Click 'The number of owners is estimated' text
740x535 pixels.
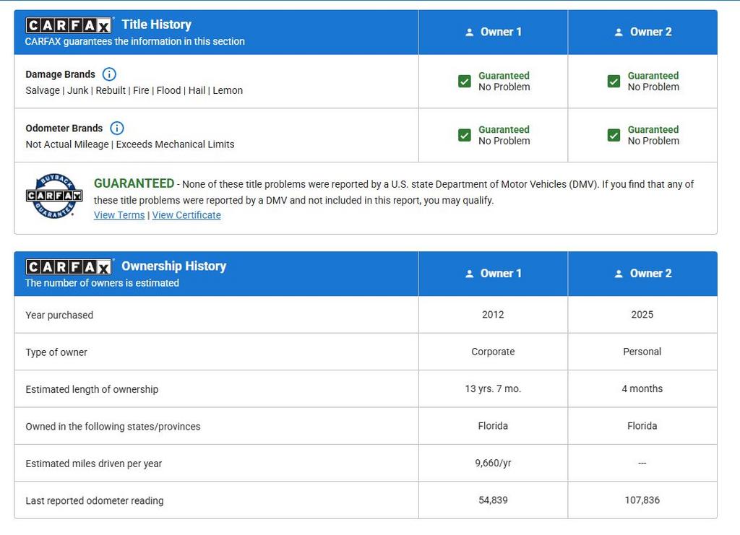click(x=102, y=283)
